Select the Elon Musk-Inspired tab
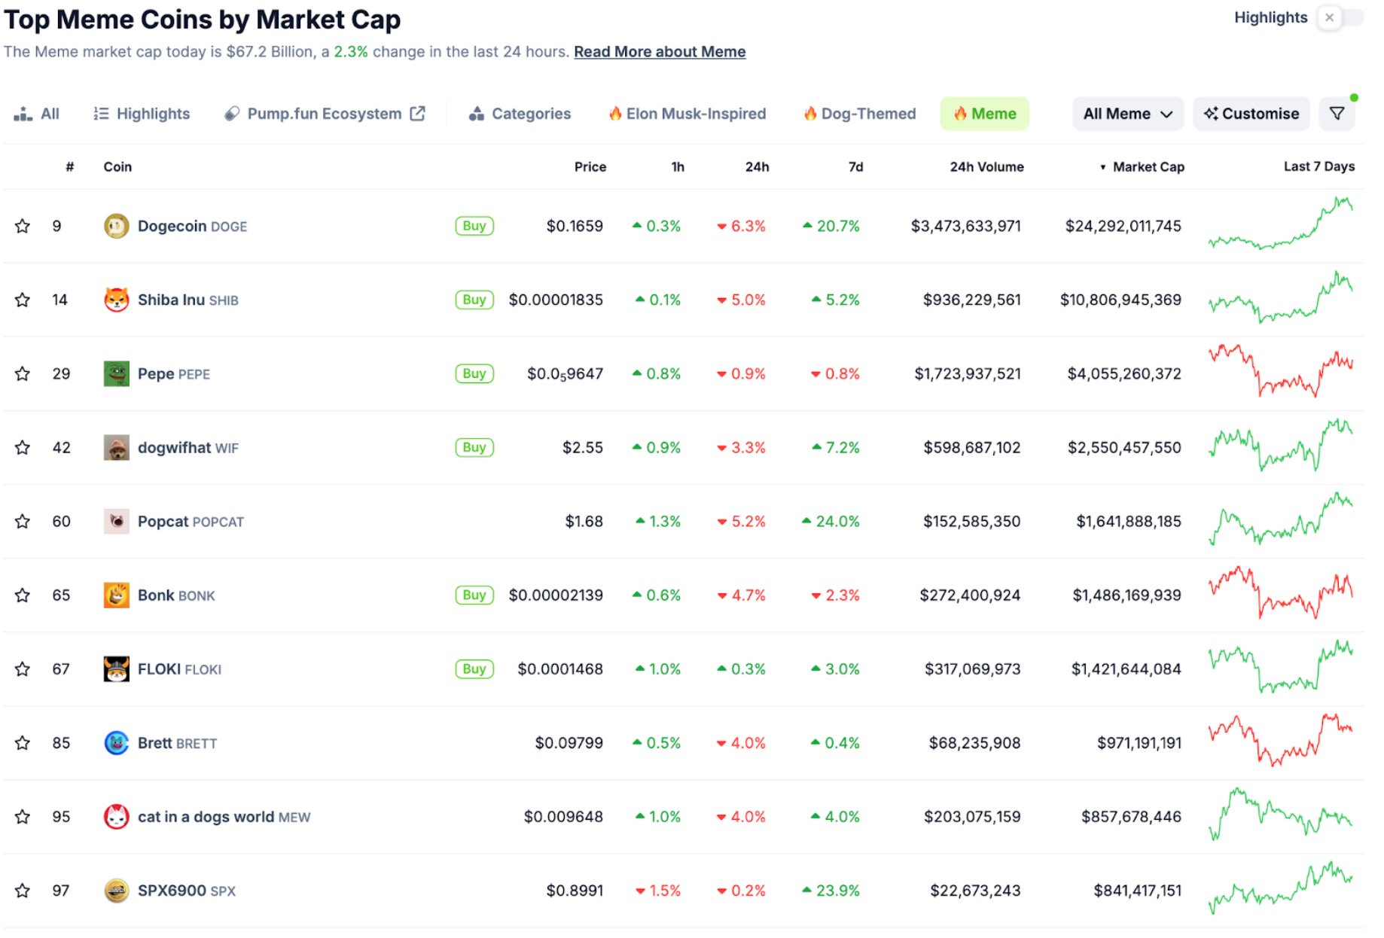The image size is (1384, 938). 687,114
